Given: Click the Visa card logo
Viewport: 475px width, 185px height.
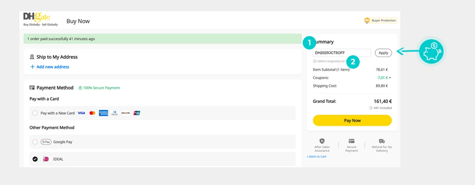Looking at the screenshot, I should pos(81,113).
